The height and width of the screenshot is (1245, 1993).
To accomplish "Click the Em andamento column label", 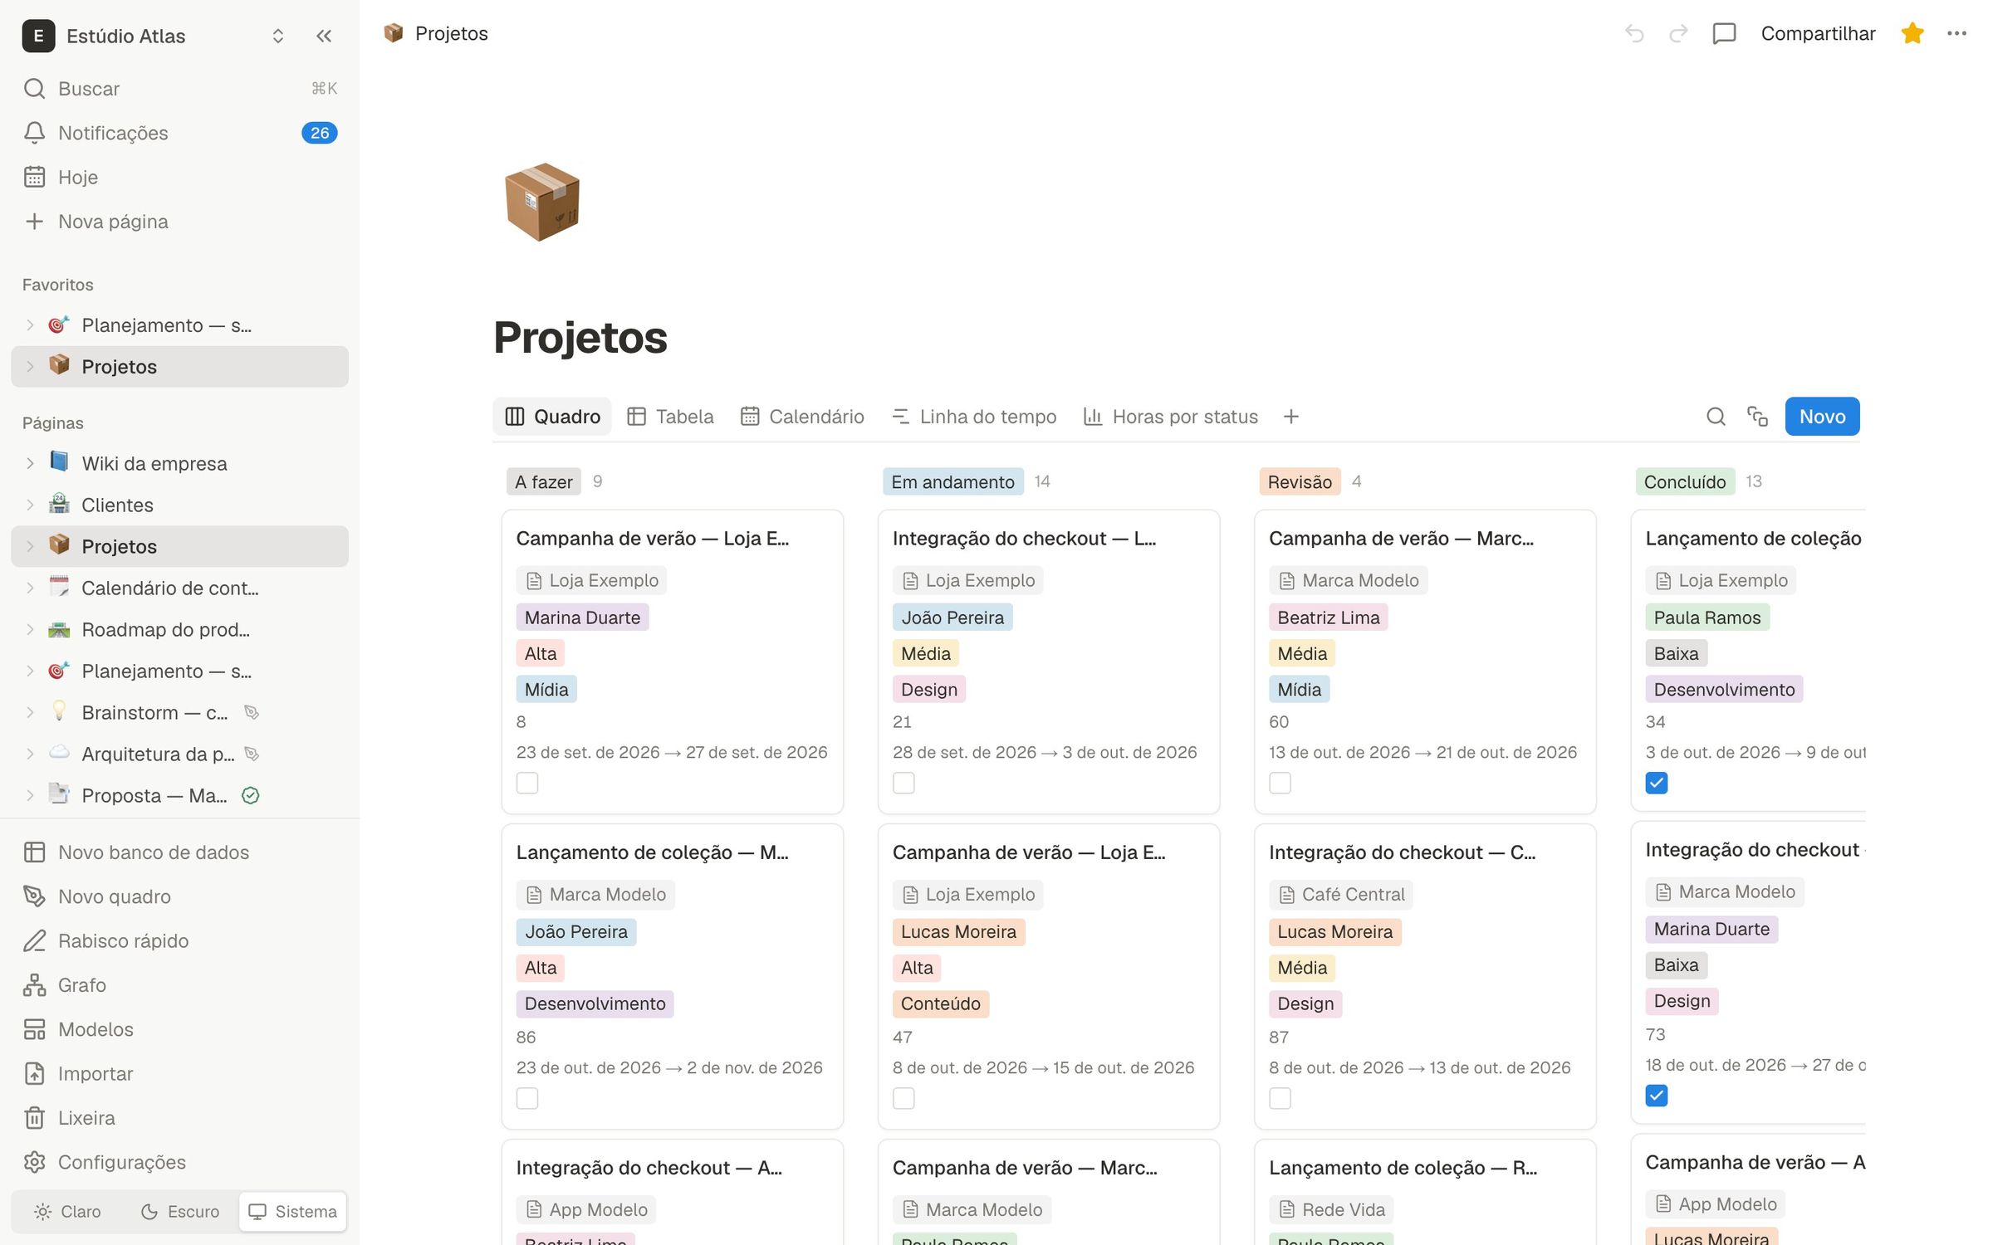I will point(952,481).
